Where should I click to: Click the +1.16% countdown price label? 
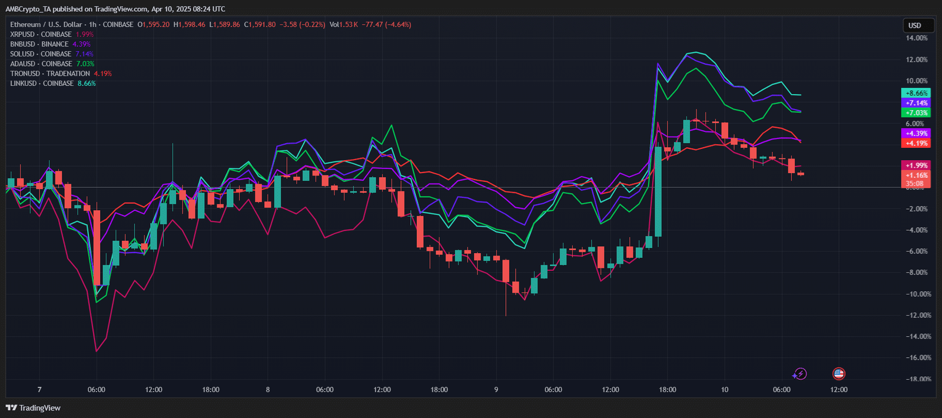pyautogui.click(x=916, y=175)
